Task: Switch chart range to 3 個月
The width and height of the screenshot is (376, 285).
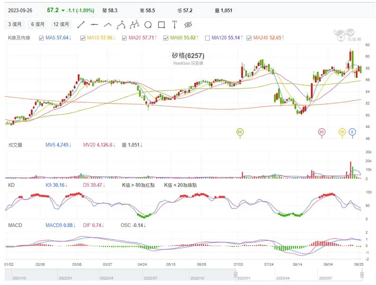Action: (x=15, y=24)
